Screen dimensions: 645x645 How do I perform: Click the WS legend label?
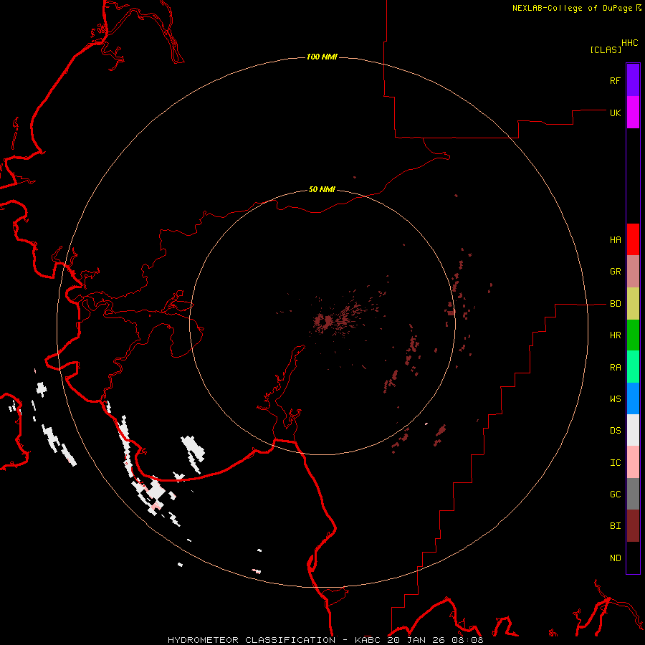(x=615, y=399)
